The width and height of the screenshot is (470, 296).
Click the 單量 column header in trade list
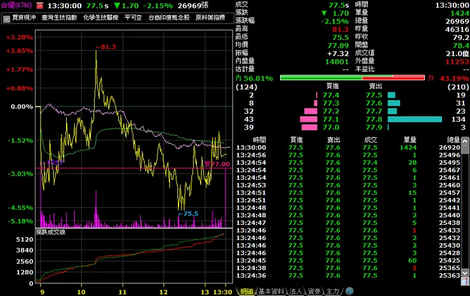tap(410, 140)
